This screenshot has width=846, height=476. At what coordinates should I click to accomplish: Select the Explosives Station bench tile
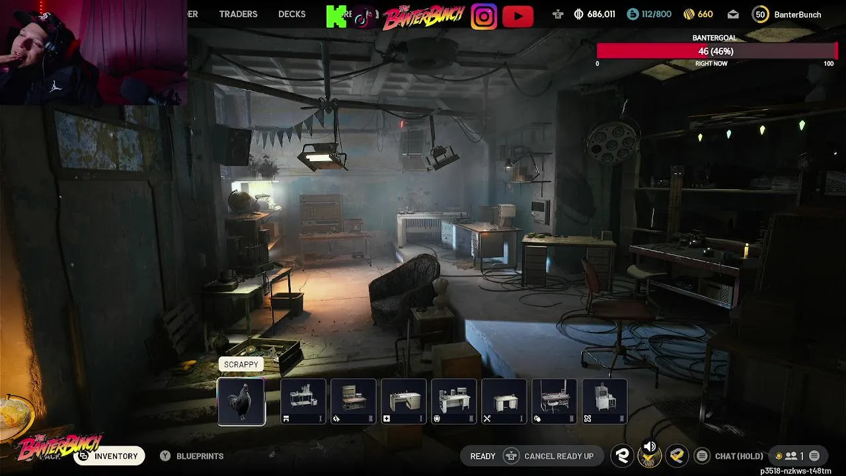click(x=354, y=401)
